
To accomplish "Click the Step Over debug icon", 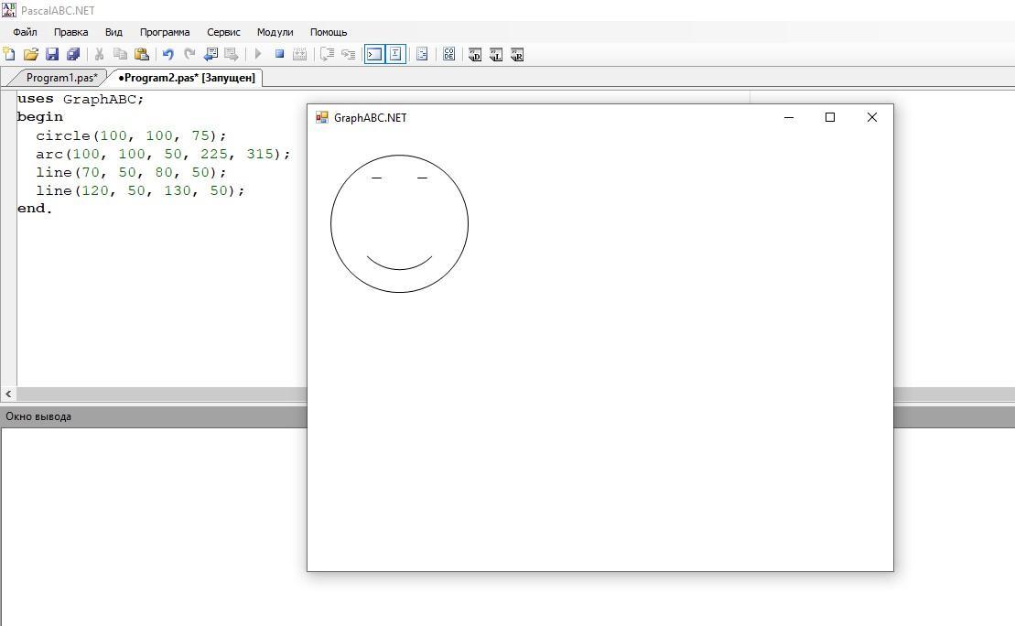I will pos(349,54).
